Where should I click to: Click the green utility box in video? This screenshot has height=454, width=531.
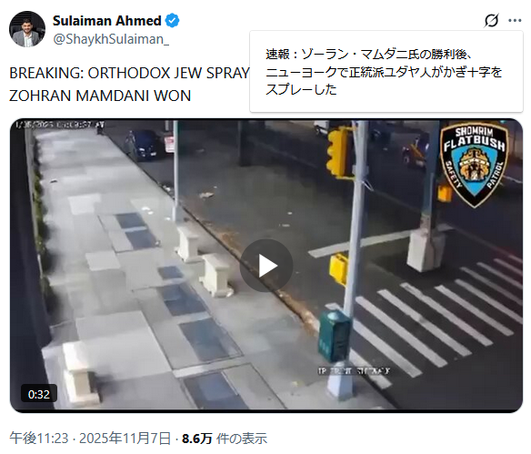(x=335, y=336)
